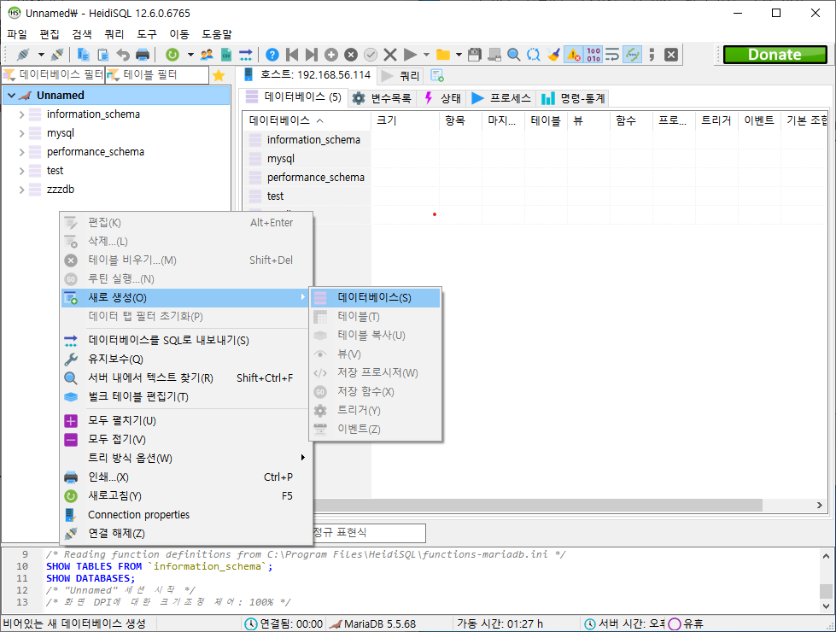Image resolution: width=836 pixels, height=632 pixels.
Task: Switch to the 명령-통계 tab
Action: (x=573, y=98)
